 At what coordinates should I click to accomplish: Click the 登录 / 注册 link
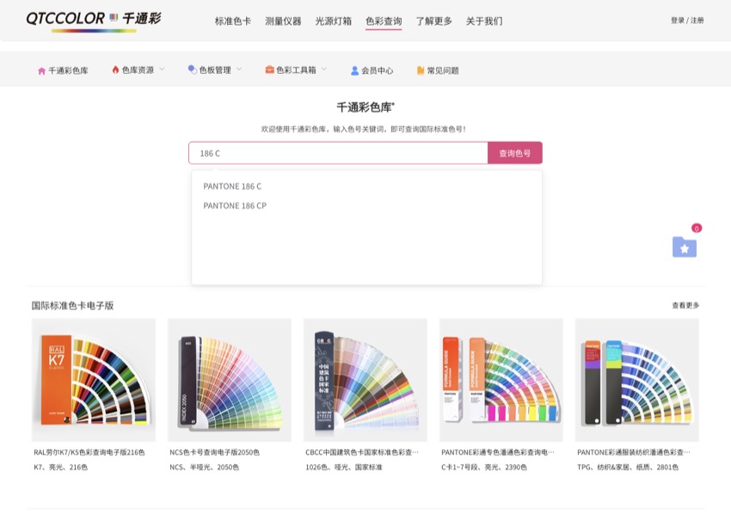click(x=687, y=21)
